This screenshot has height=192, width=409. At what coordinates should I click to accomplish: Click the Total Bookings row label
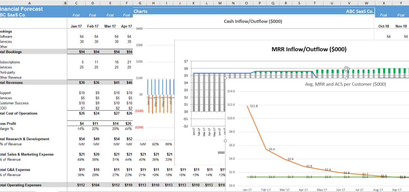pos(10,52)
